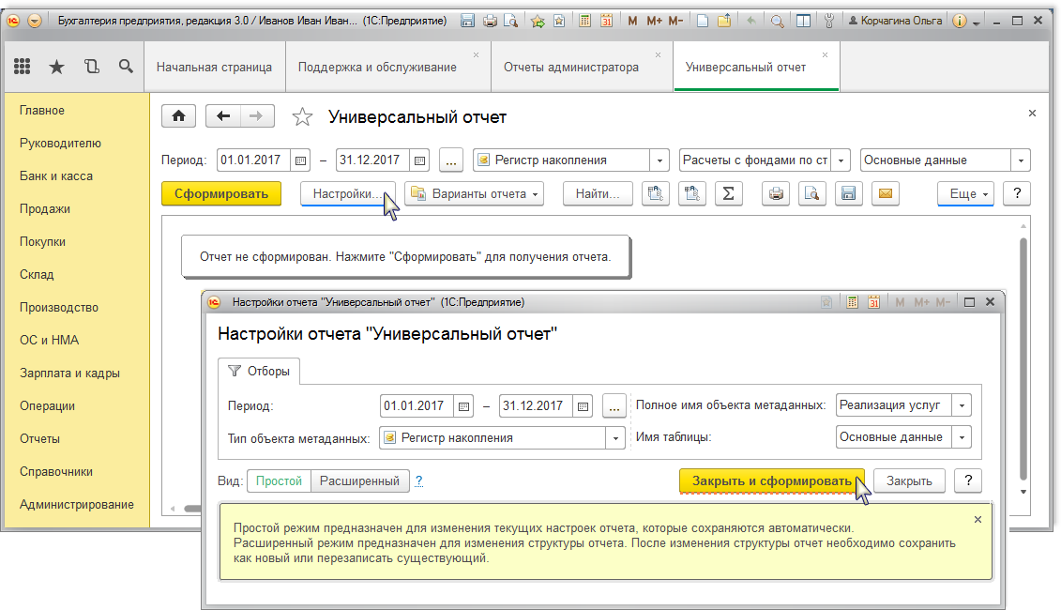This screenshot has width=1061, height=610.
Task: Click the vertical scrollbar of report area
Action: 1023,358
